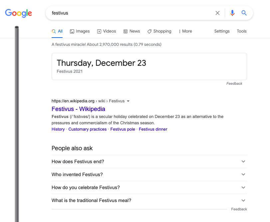The image size is (270, 222).
Task: Open Images search via its picture icon
Action: point(72,31)
